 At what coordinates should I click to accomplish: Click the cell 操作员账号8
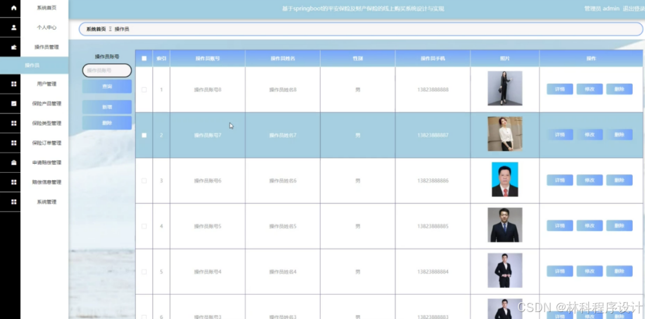point(208,90)
